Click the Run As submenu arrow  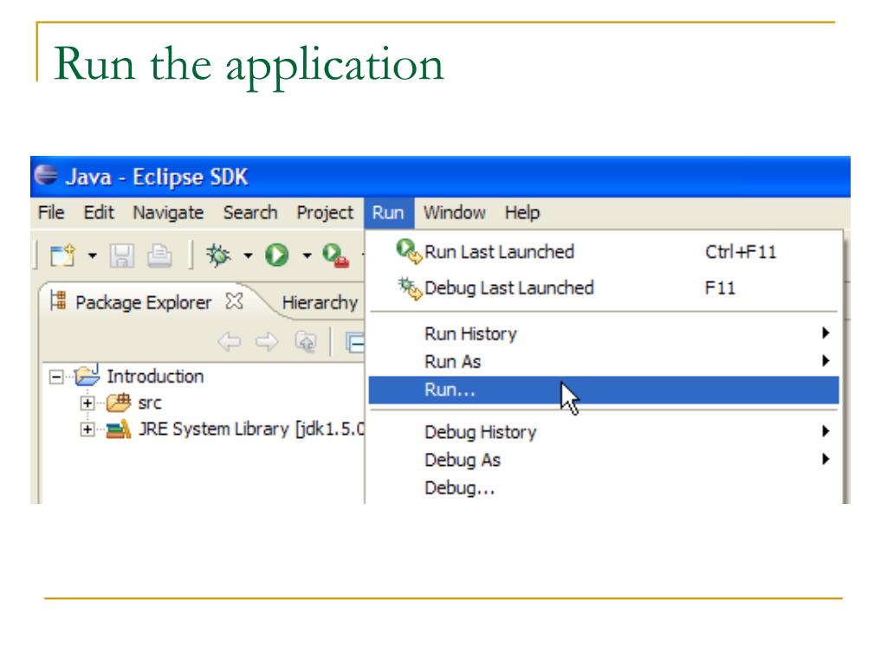click(825, 361)
